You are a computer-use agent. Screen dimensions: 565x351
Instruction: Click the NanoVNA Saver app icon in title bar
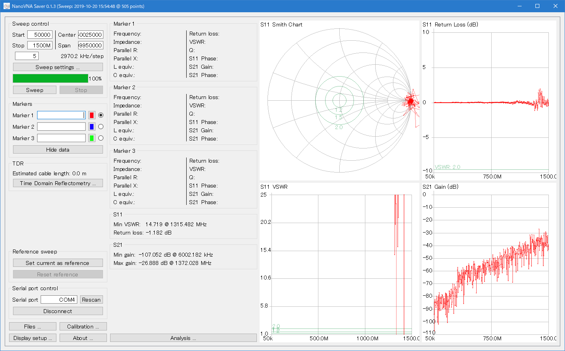tap(6, 6)
